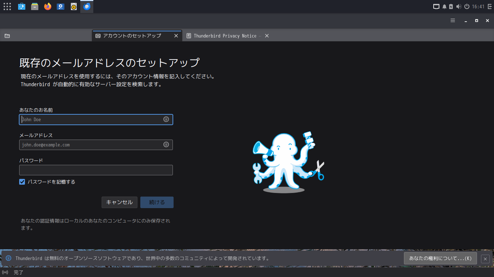Click the 続ける button
Viewport: 494px width, 277px height.
(x=157, y=202)
